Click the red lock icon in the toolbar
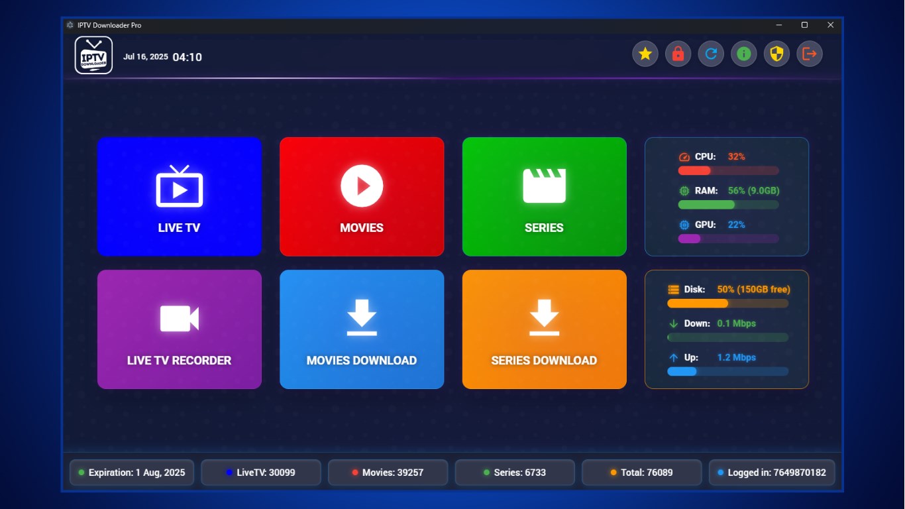905x509 pixels. click(678, 54)
